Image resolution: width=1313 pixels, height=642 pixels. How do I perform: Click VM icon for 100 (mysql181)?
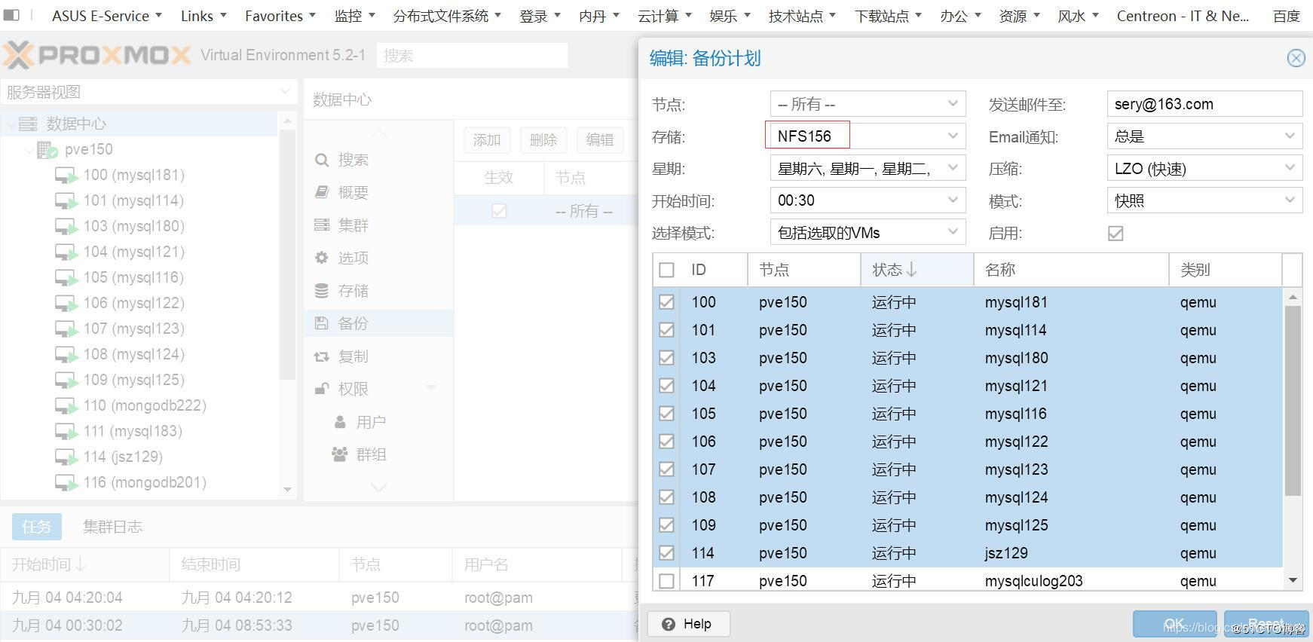click(66, 176)
